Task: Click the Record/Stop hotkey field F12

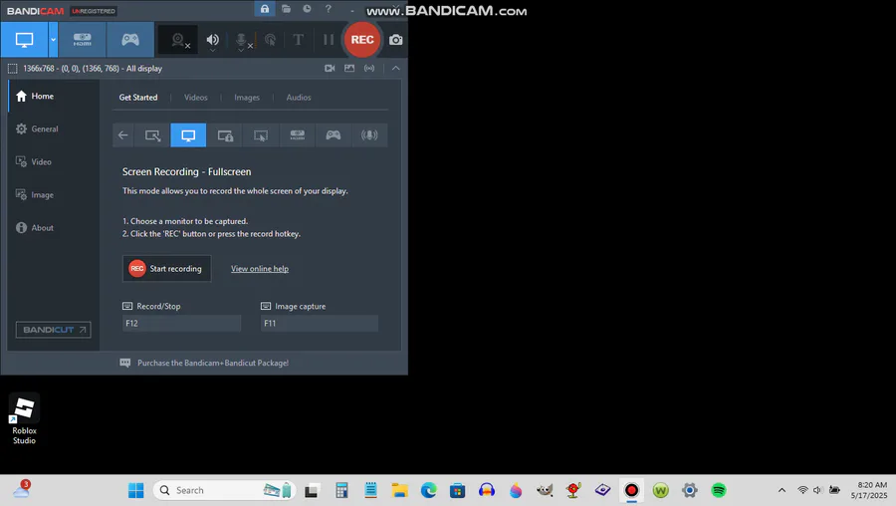Action: point(182,323)
